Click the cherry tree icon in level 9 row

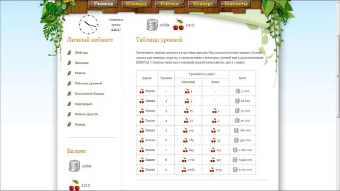pos(142,170)
